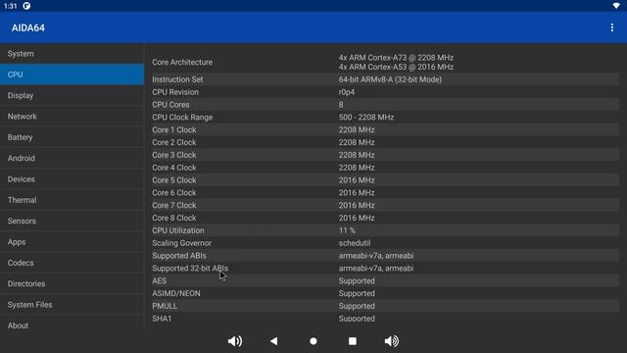
Task: Go to the Network section
Action: pyautogui.click(x=72, y=116)
